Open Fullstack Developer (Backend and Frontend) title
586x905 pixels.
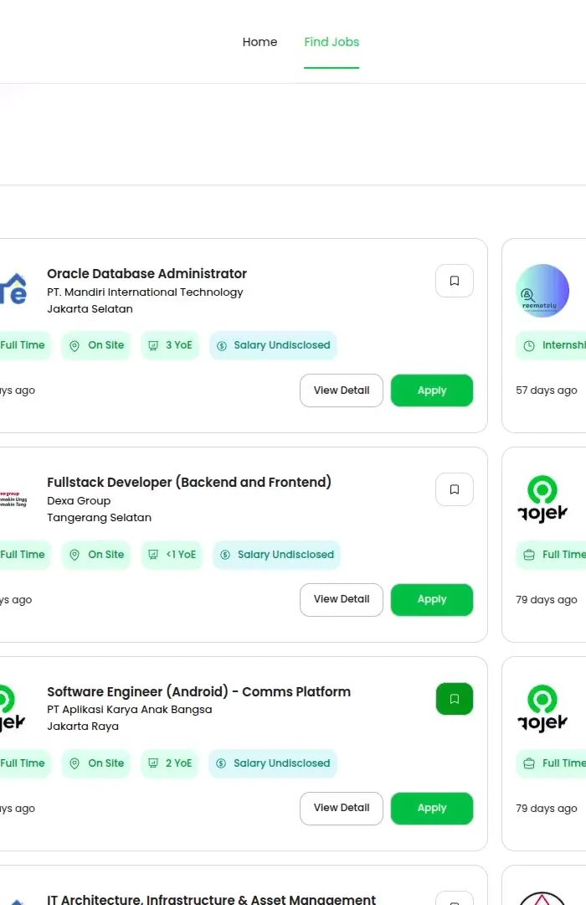pos(189,483)
